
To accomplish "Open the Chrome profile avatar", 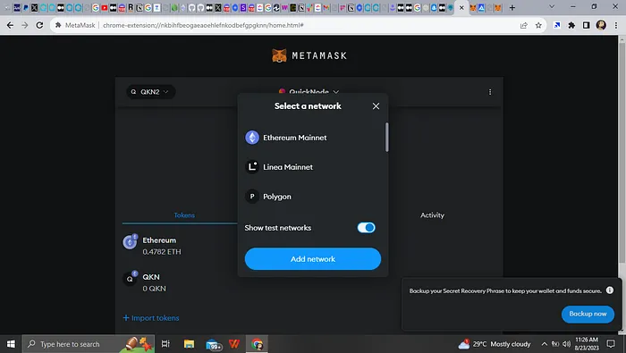I will click(x=601, y=25).
